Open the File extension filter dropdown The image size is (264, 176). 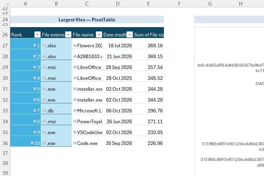(x=68, y=35)
